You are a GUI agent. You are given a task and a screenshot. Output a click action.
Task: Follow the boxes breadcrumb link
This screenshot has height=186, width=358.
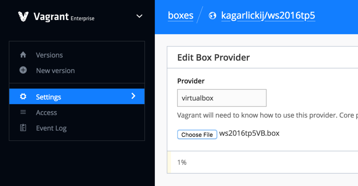click(x=180, y=16)
